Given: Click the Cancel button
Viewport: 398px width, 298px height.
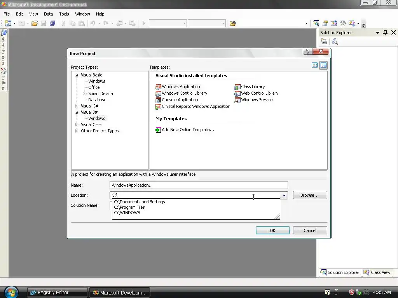Looking at the screenshot, I should [x=310, y=230].
